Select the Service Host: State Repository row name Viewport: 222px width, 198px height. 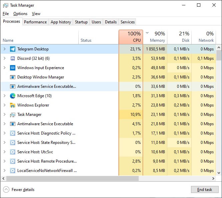point(46,143)
